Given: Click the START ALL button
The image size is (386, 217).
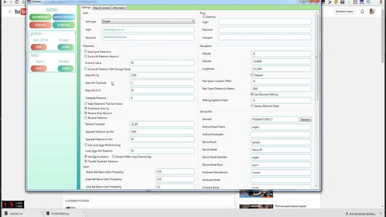Looking at the screenshot, I should [x=63, y=25].
